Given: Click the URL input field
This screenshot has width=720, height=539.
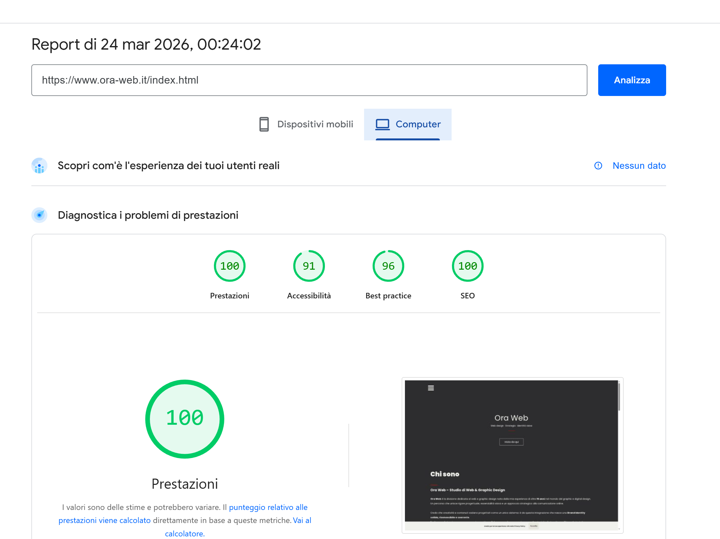Looking at the screenshot, I should [309, 80].
